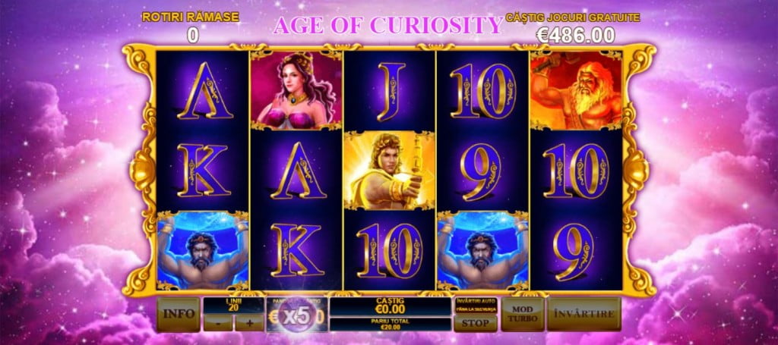Click the blue Atlas symbol on reel four
Image resolution: width=778 pixels, height=345 pixels.
click(x=482, y=250)
